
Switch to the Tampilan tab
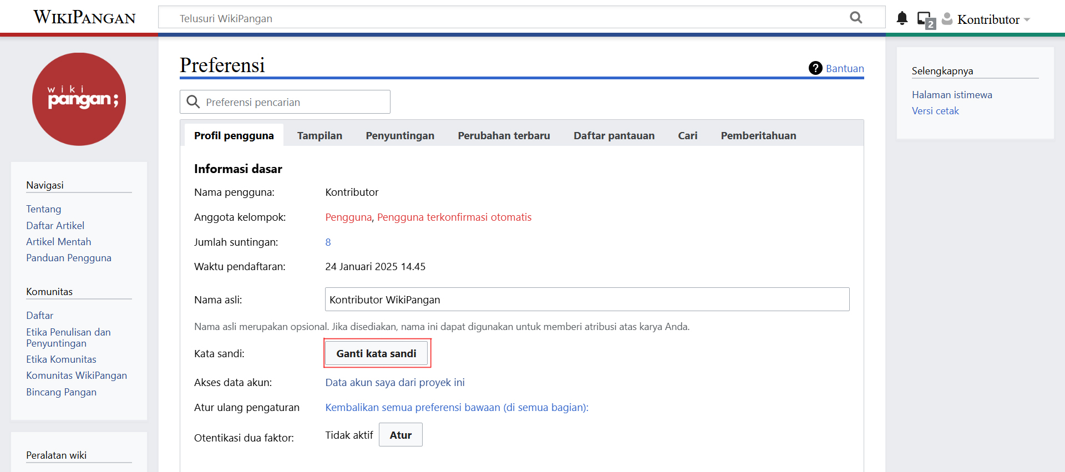click(x=319, y=136)
